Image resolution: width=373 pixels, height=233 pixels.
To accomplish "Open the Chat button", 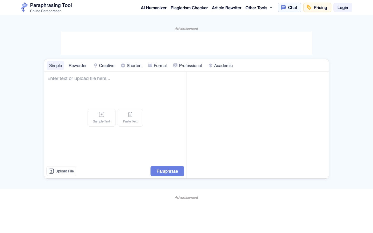I will coord(289,8).
